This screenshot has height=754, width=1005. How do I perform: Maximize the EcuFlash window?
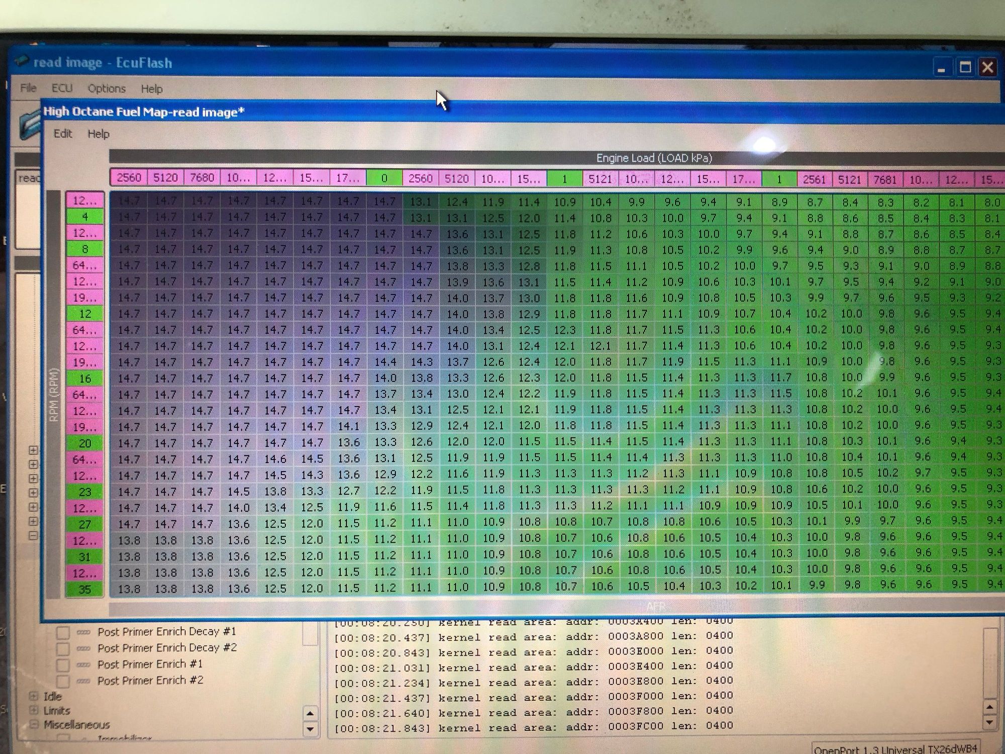965,67
